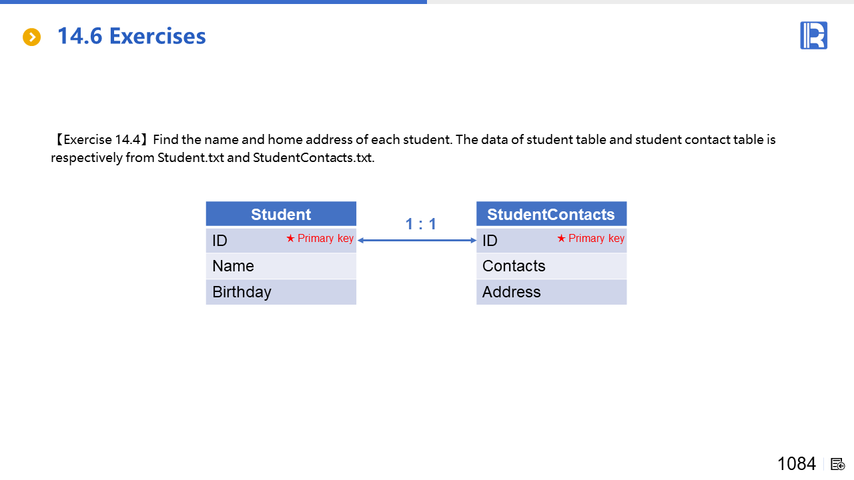Click the 1 : 1 relationship label
The image size is (854, 480).
coord(421,224)
